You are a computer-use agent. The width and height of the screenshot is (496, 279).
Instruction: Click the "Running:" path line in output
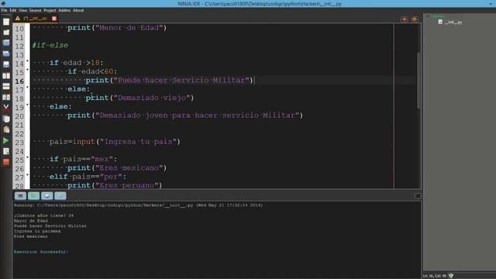[138, 205]
